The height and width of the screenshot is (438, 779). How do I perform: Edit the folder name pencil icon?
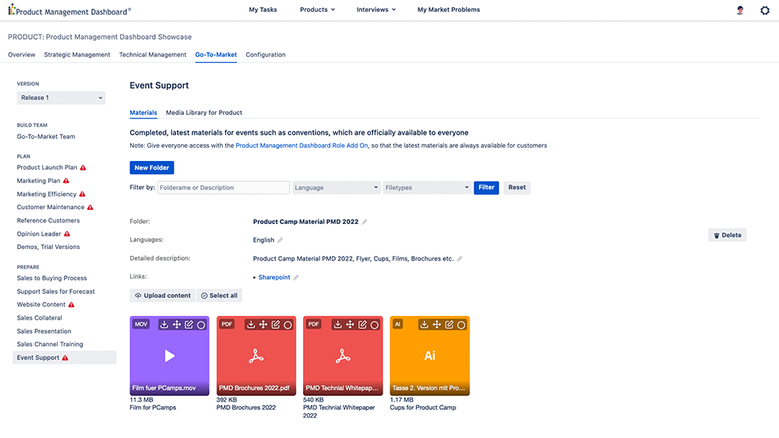[x=364, y=222]
